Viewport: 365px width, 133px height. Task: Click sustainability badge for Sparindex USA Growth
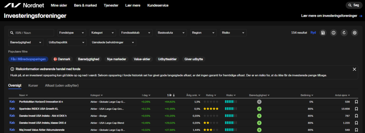pyautogui.click(x=259, y=109)
